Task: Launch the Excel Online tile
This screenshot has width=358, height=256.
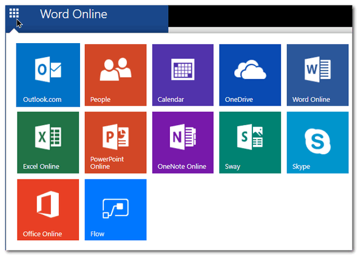Action: [48, 143]
